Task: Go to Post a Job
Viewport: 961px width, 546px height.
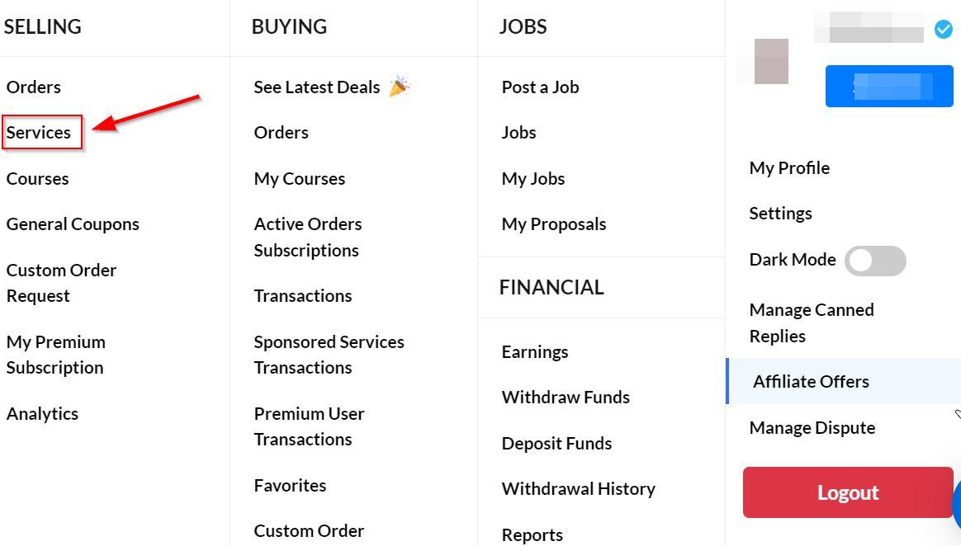Action: tap(540, 87)
